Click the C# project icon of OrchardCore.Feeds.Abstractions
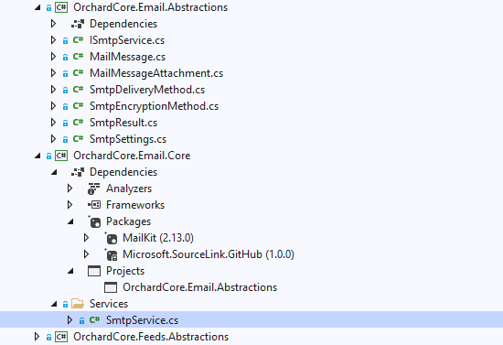The height and width of the screenshot is (345, 503). [61, 337]
